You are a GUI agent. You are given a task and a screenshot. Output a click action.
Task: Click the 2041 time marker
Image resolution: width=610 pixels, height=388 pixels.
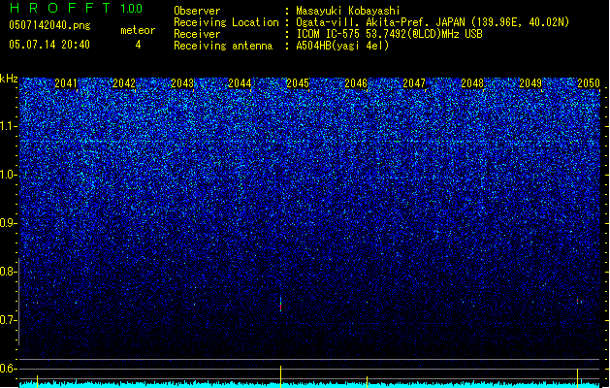(66, 83)
